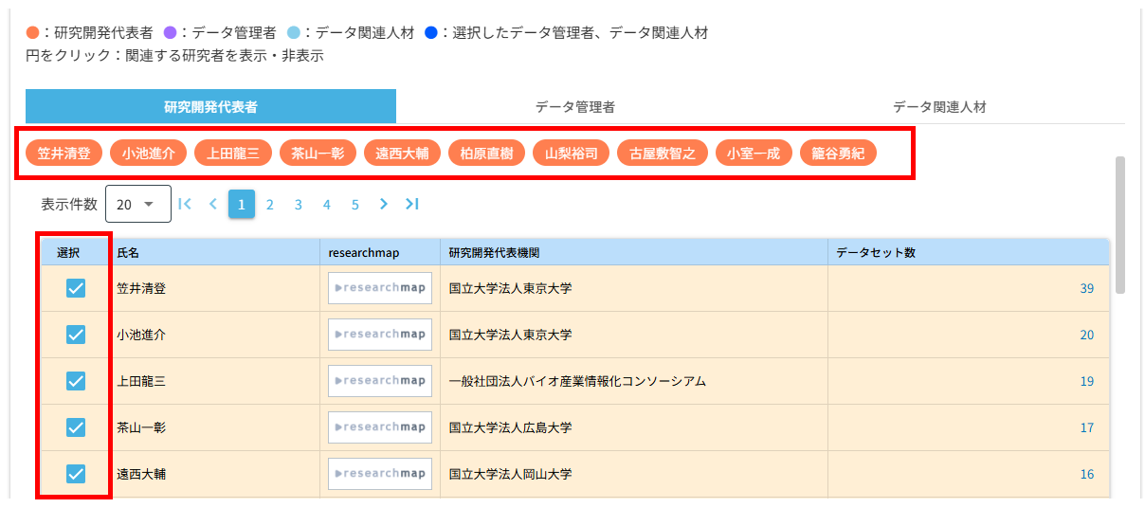The image size is (1145, 508).
Task: Click the vertical scrollbar on the right
Action: point(1120,226)
